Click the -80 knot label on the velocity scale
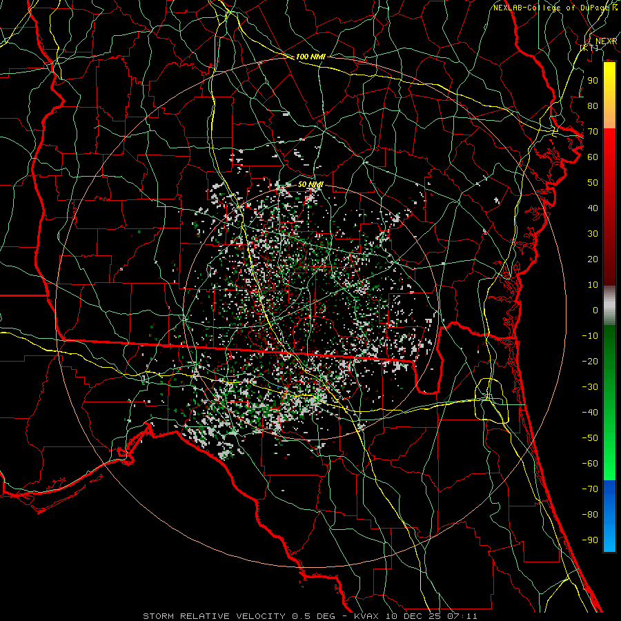Viewport: 621px width, 621px height. pos(590,515)
